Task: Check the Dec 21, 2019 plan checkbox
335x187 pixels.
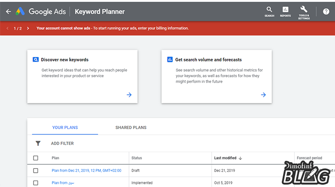Action: tap(36, 170)
